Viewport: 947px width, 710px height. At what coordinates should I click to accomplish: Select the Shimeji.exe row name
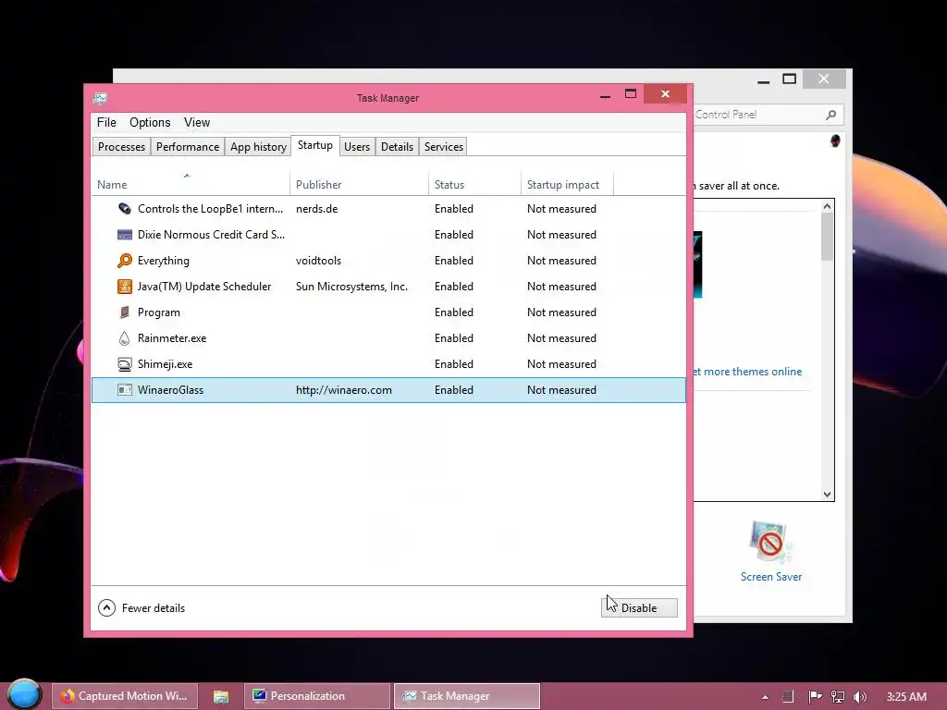coord(165,364)
